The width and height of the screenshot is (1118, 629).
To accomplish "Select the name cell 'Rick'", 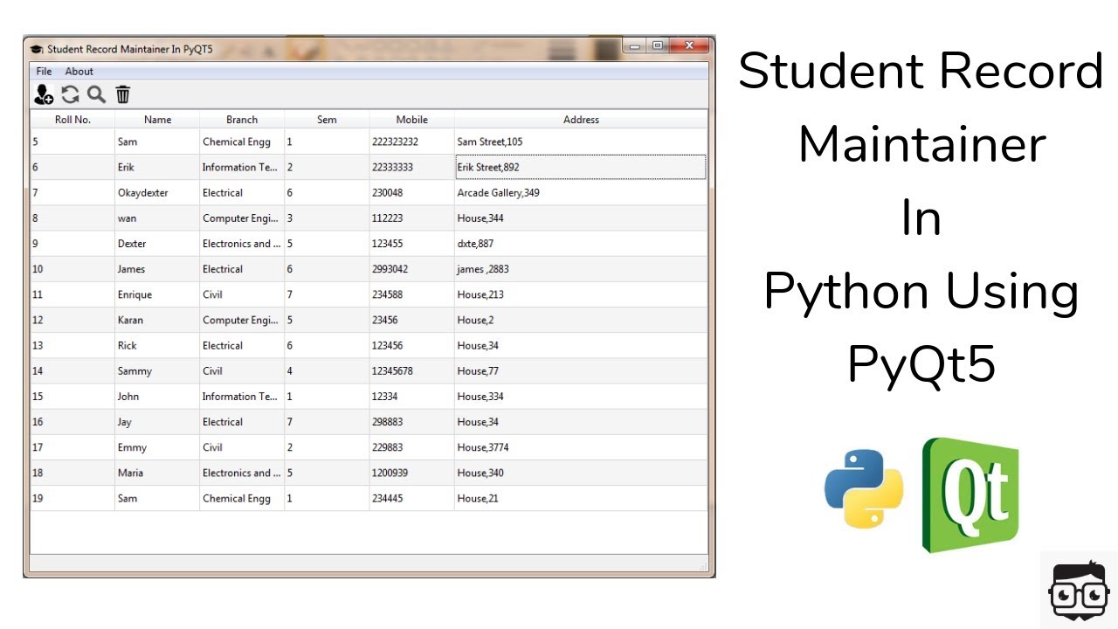I will [x=157, y=345].
